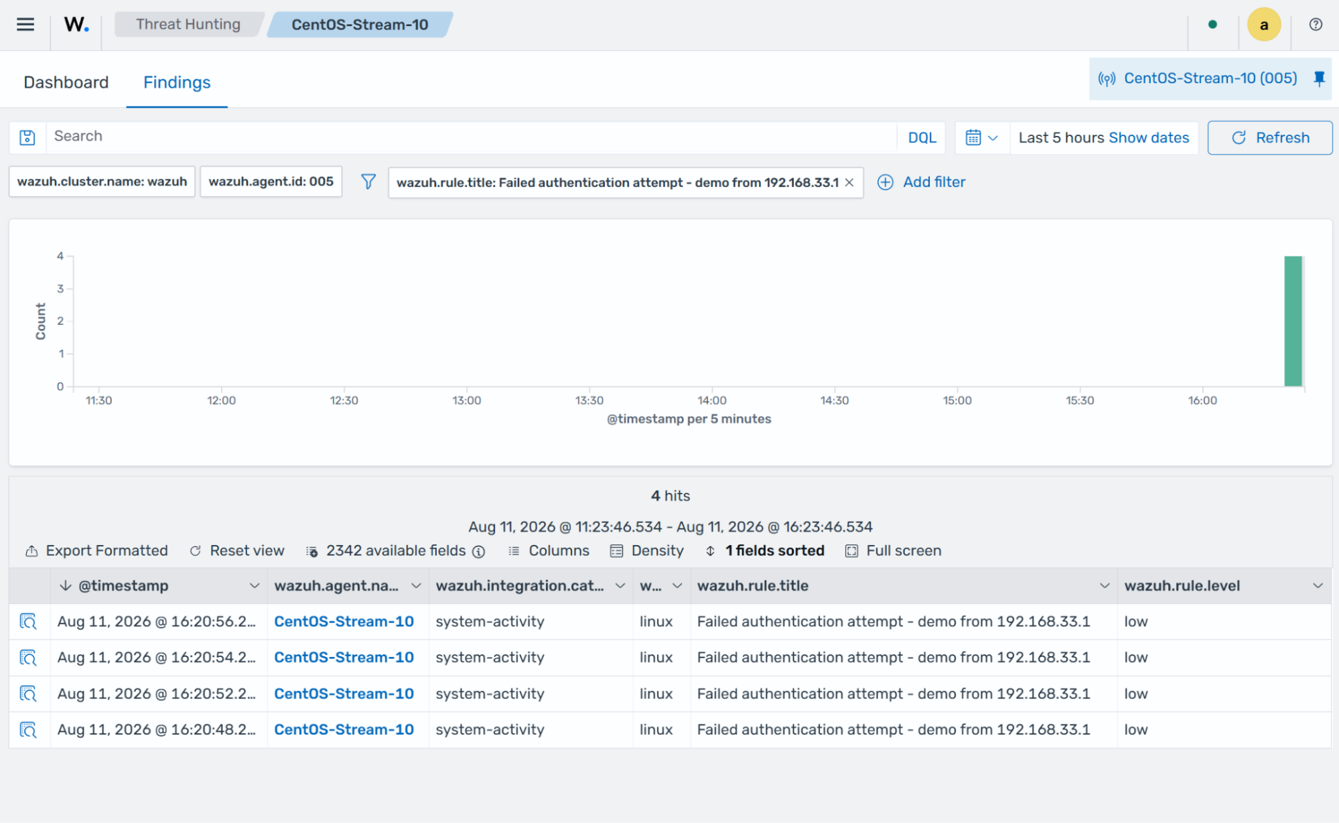Expand wazuh.rule.title column options chevron
Viewport: 1339px width, 823px height.
[x=1104, y=586]
